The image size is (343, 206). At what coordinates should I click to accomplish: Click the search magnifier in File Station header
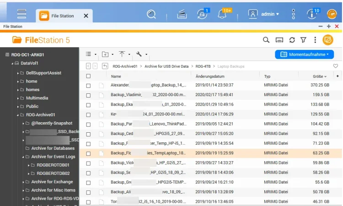(x=266, y=40)
